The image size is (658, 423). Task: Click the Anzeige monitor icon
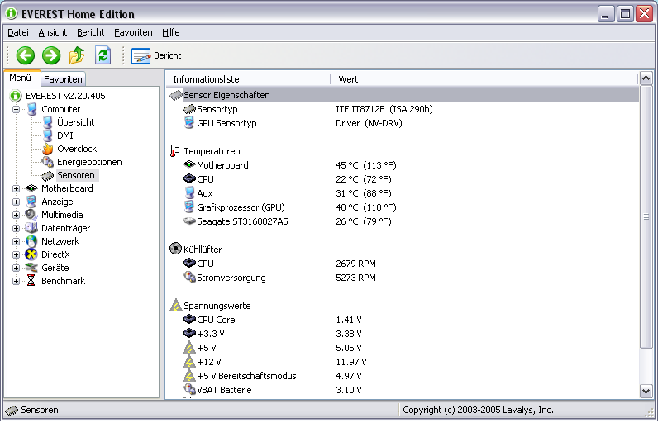point(31,202)
